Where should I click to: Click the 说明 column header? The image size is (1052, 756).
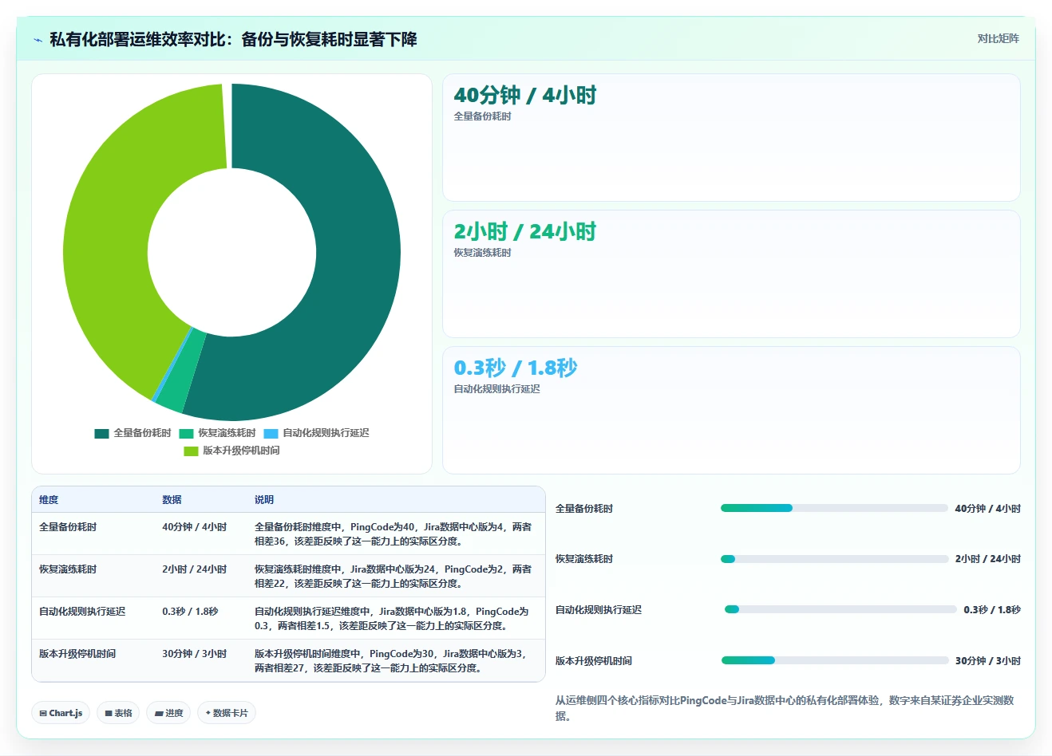tap(264, 500)
